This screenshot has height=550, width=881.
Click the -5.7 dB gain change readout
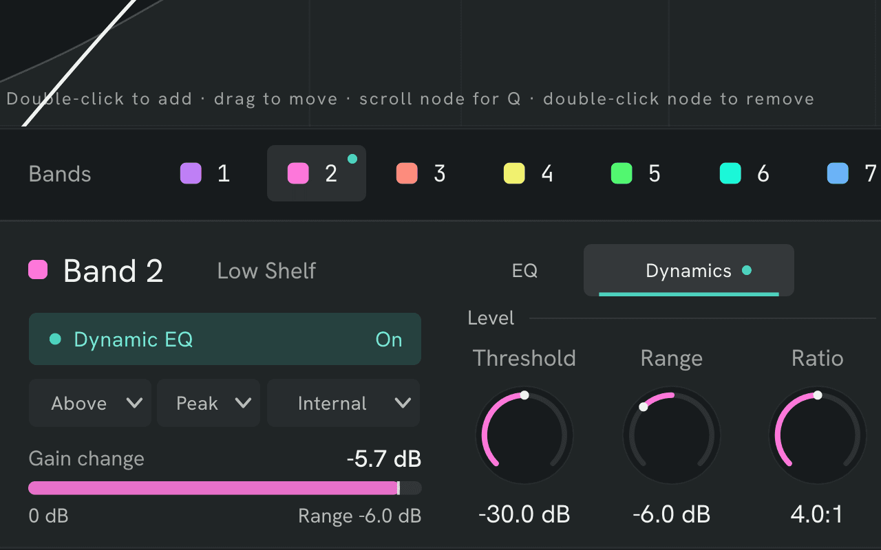pyautogui.click(x=383, y=459)
